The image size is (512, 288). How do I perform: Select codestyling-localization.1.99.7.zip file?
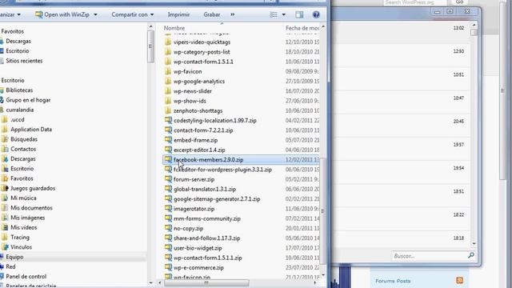click(x=215, y=121)
